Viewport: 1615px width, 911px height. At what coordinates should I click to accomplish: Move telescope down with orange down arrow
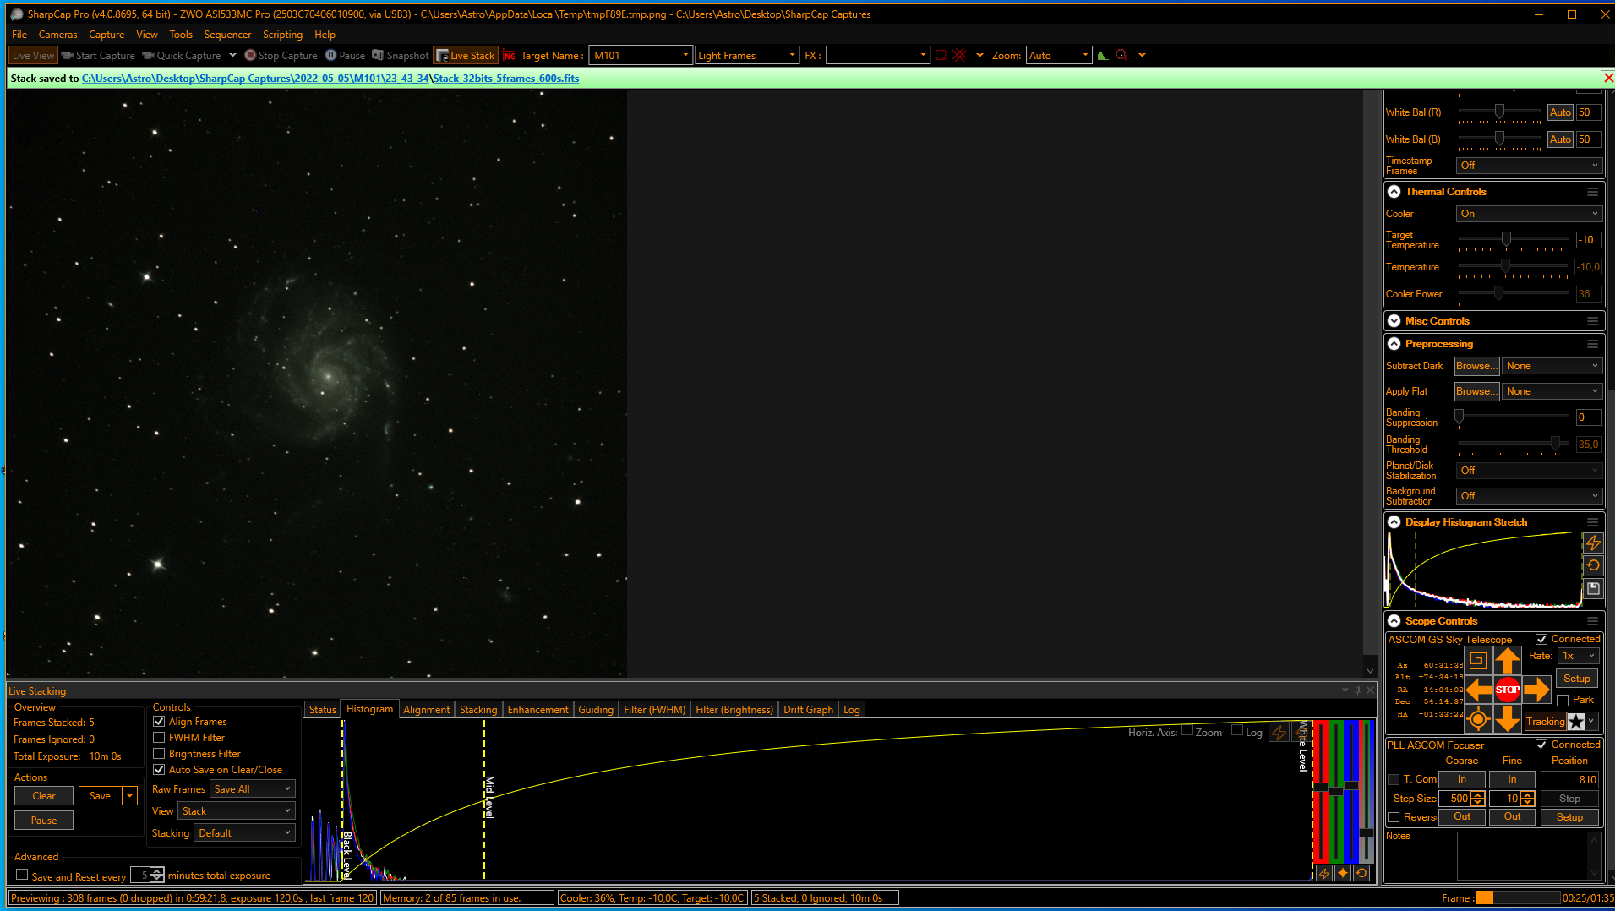pos(1508,719)
